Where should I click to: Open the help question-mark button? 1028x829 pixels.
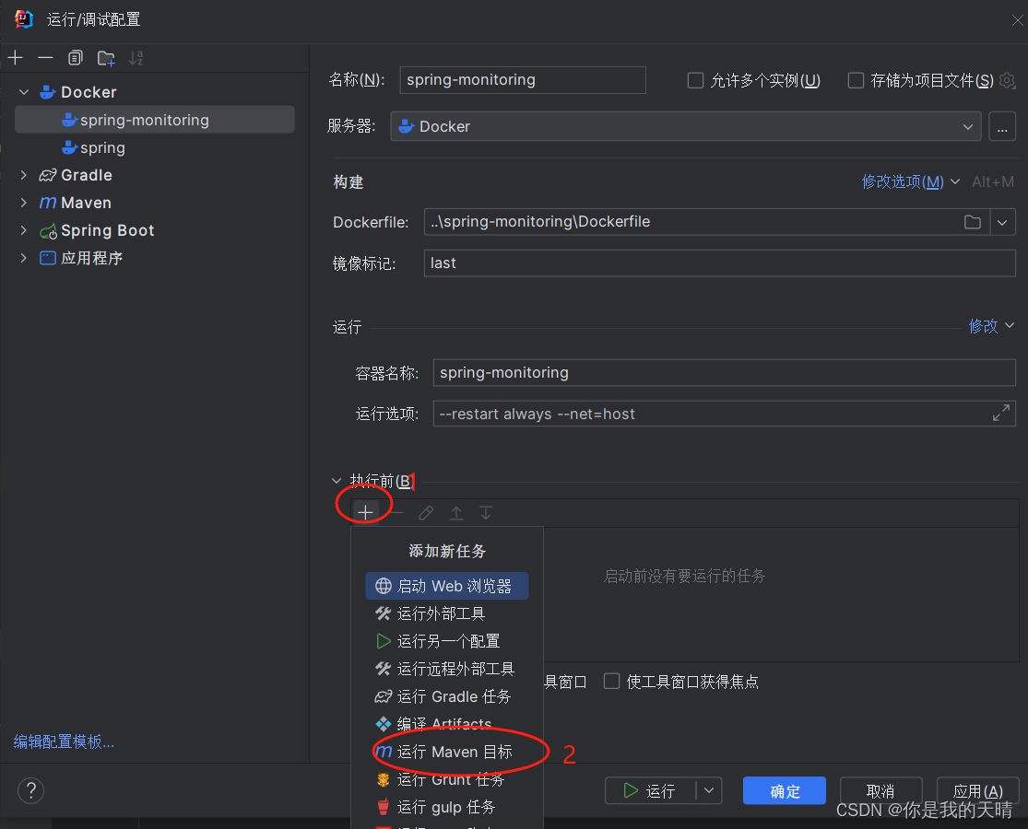click(x=30, y=790)
